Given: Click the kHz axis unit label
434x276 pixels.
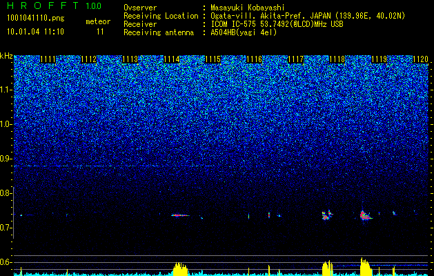Looking at the screenshot, I should tap(6, 56).
